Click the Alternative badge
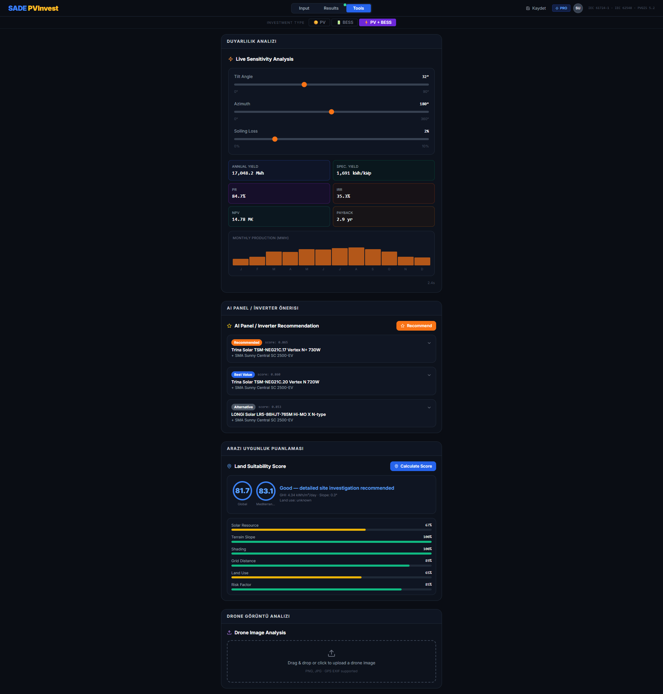 pyautogui.click(x=243, y=407)
